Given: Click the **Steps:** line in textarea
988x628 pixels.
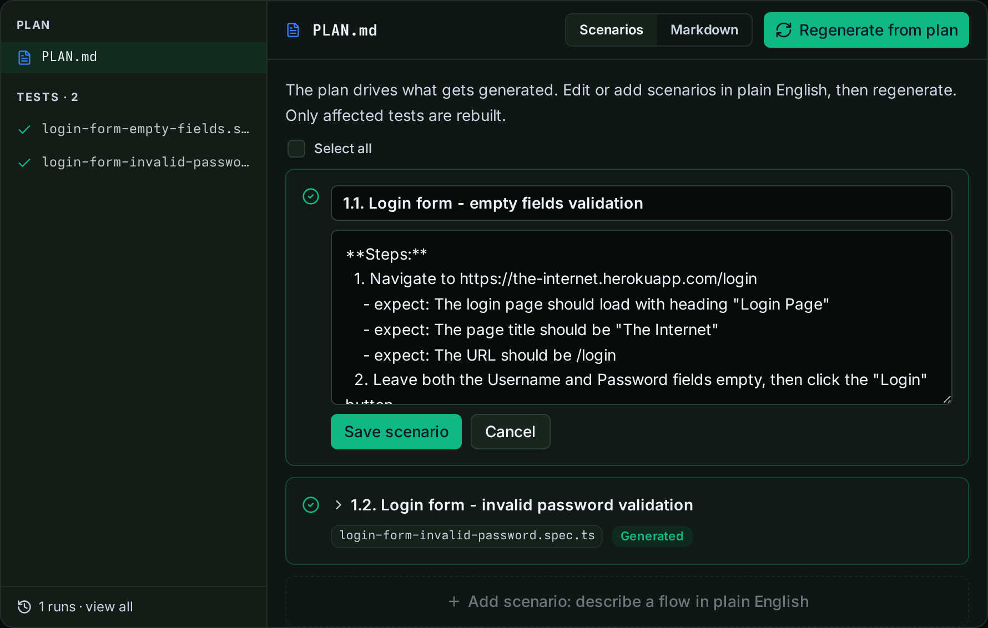Looking at the screenshot, I should (x=386, y=254).
